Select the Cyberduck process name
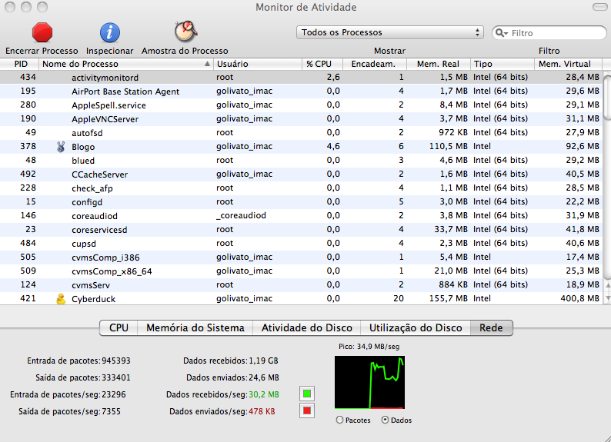Viewport: 611px width, 442px height. click(94, 299)
